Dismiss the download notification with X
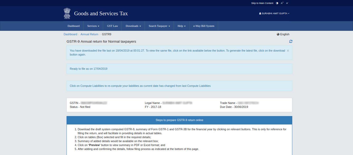The image size is (353, 155). (x=288, y=51)
